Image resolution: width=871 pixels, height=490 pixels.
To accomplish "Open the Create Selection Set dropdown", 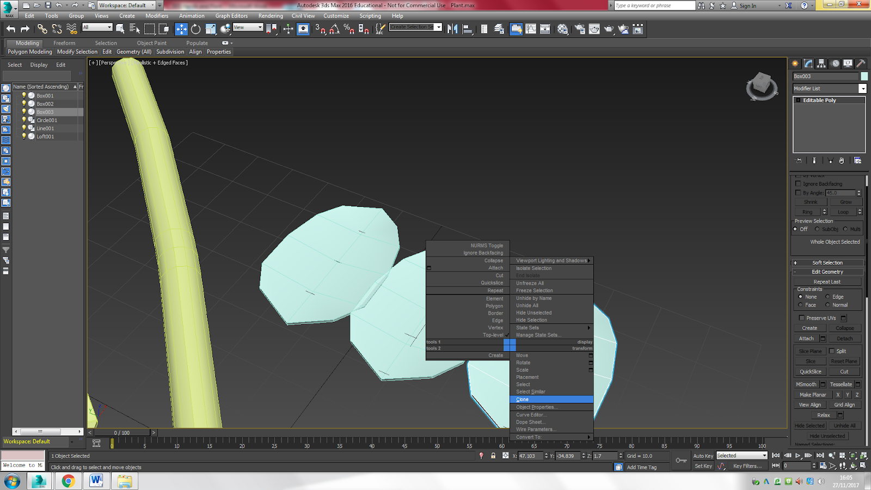I will tap(438, 27).
